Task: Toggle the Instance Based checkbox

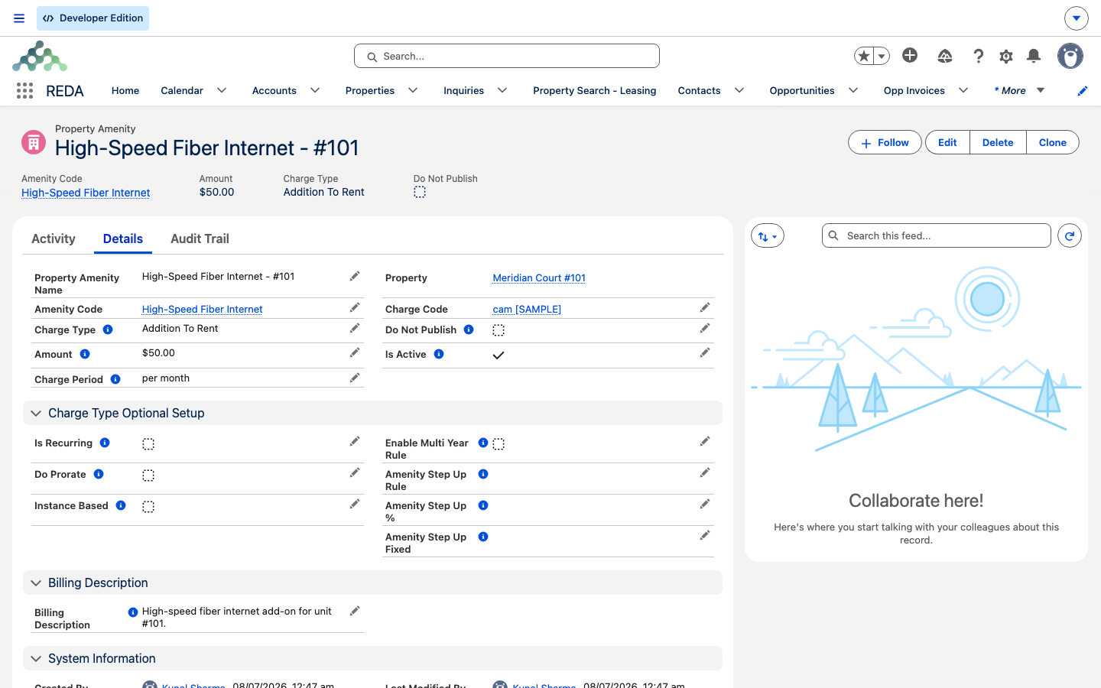Action: (x=148, y=507)
